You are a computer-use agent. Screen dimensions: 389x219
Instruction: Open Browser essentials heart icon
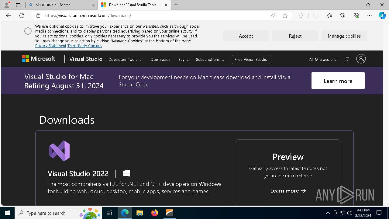(356, 16)
